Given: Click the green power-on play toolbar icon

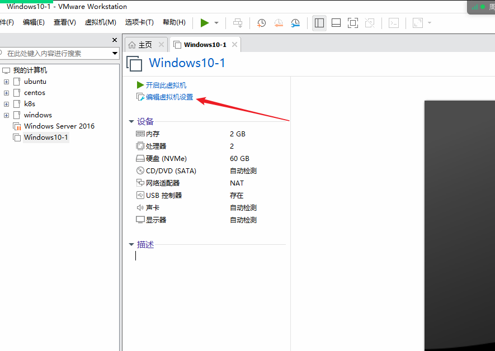Looking at the screenshot, I should point(205,23).
